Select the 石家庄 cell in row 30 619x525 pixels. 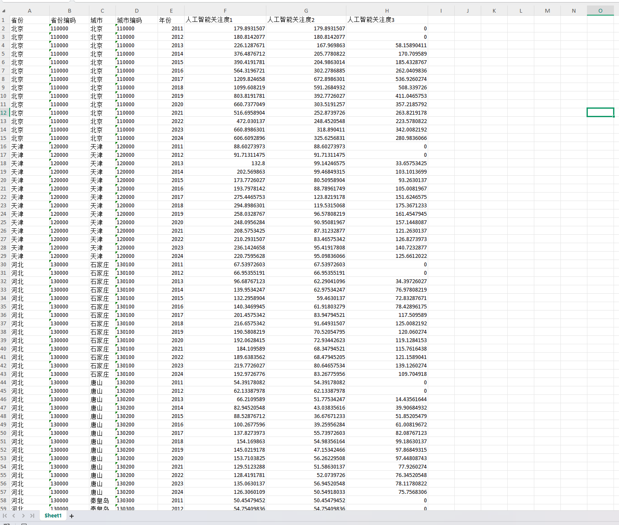[x=102, y=264]
